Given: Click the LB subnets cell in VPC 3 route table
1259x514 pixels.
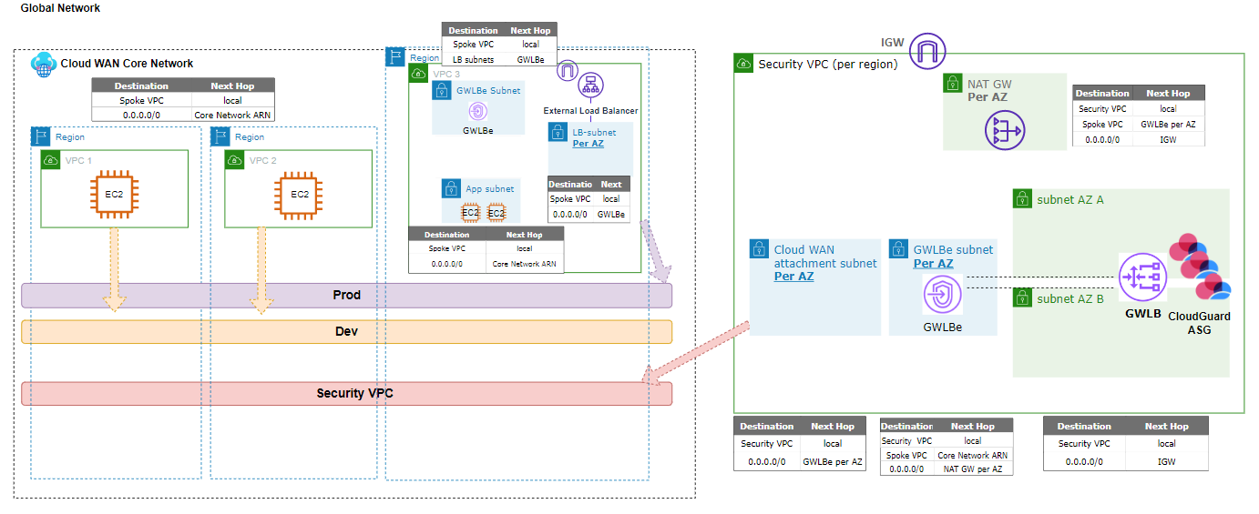Looking at the screenshot, I should point(474,59).
